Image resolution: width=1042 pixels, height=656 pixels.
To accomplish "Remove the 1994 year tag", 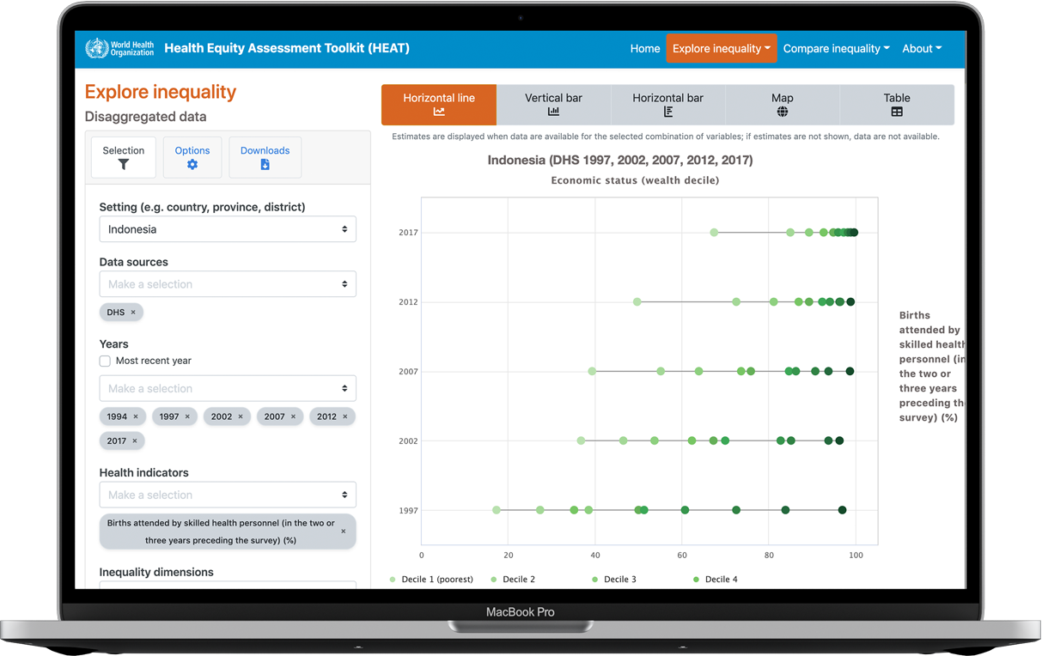I will (x=136, y=416).
